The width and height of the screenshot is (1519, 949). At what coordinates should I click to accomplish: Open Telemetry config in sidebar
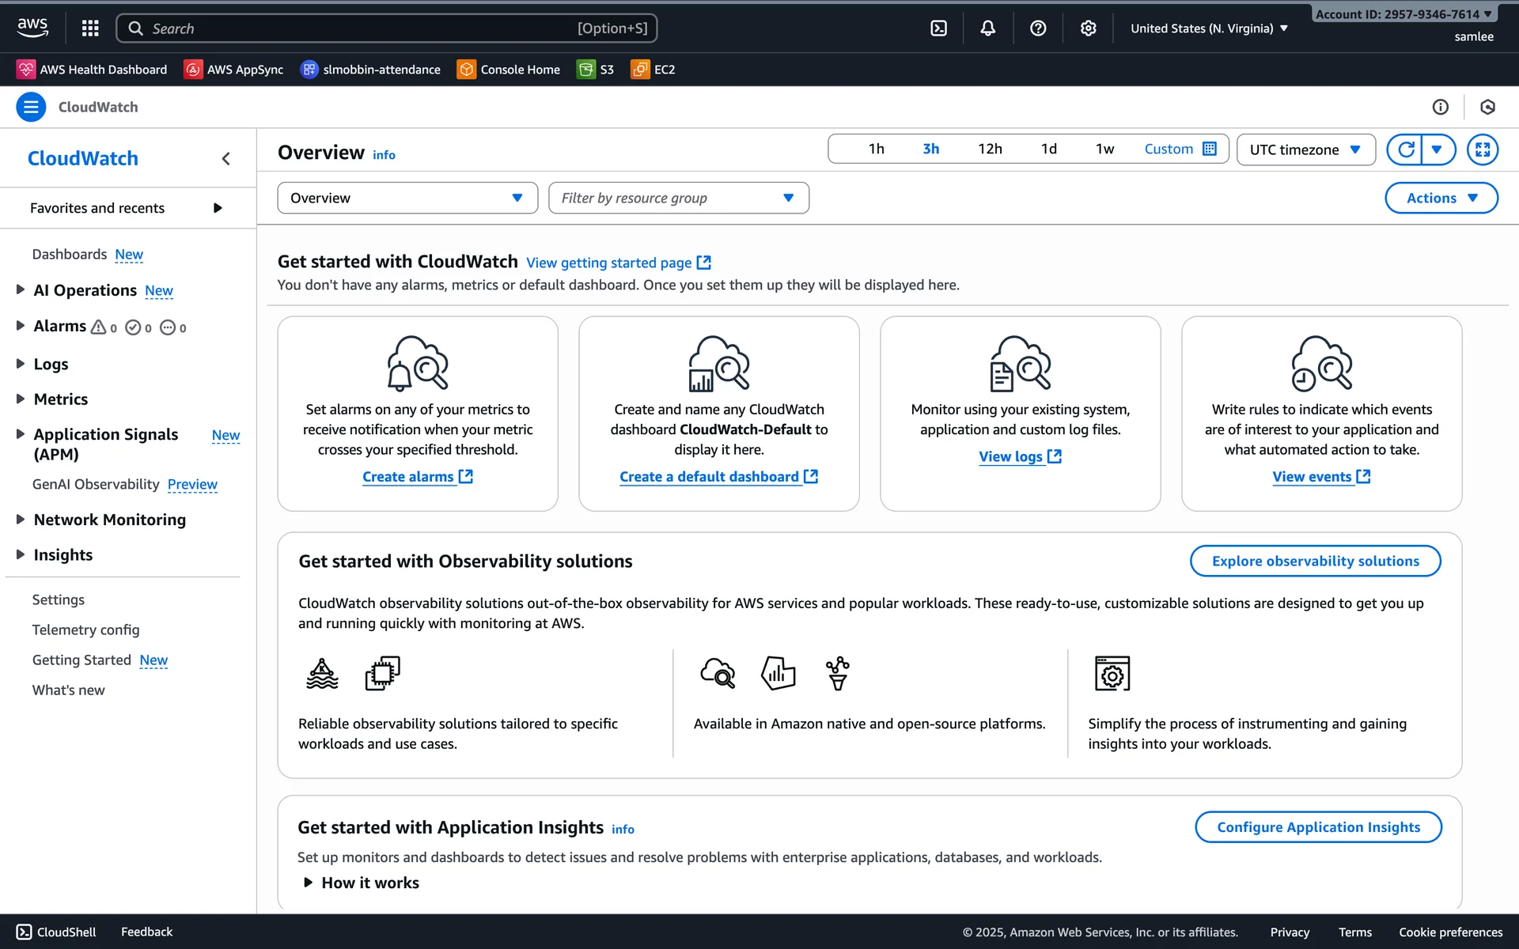[x=85, y=630]
